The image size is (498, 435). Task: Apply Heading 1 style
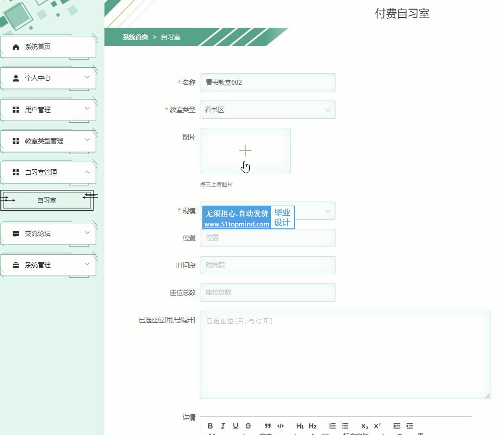point(300,426)
